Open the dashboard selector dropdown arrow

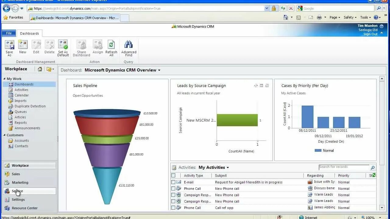click(159, 70)
